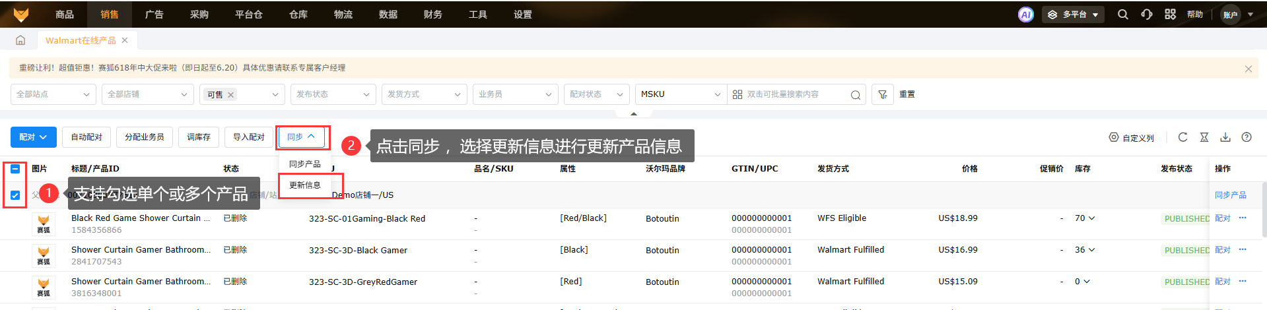Open the 销售 menu
The image size is (1267, 310).
[110, 15]
